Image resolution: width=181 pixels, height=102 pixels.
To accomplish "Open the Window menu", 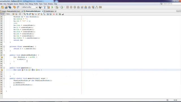I will click(50, 4).
